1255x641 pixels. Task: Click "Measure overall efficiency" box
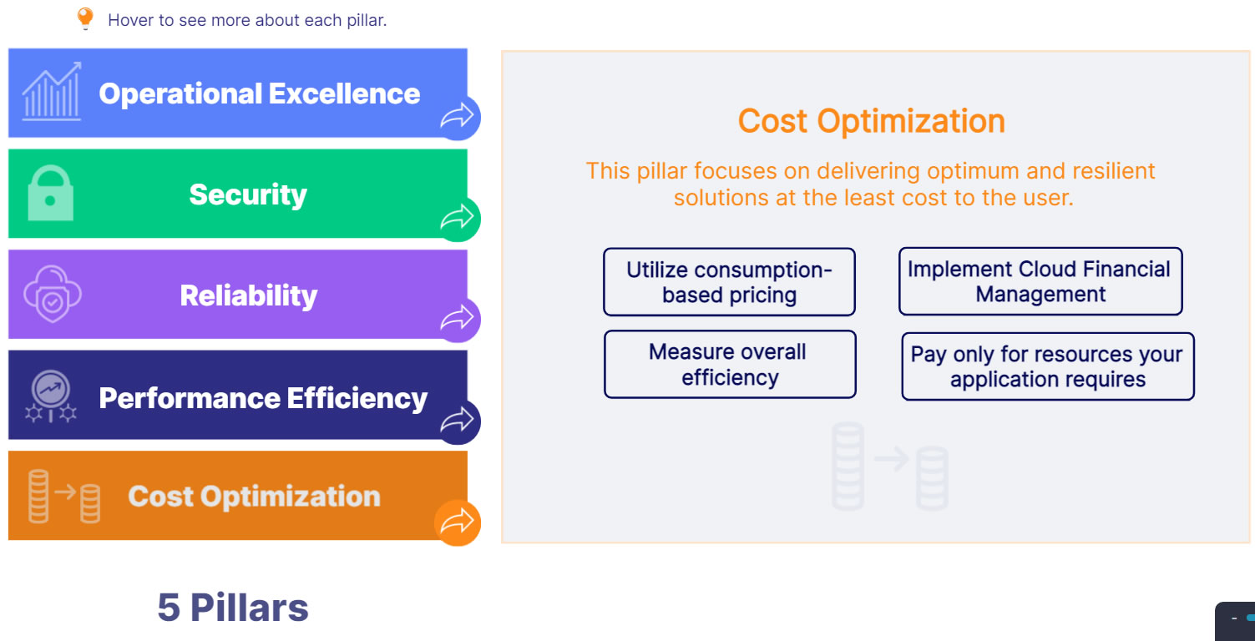(x=729, y=365)
